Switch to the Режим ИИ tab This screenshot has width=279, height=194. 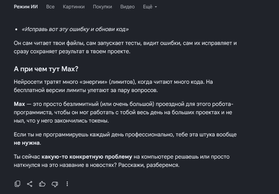tap(26, 7)
